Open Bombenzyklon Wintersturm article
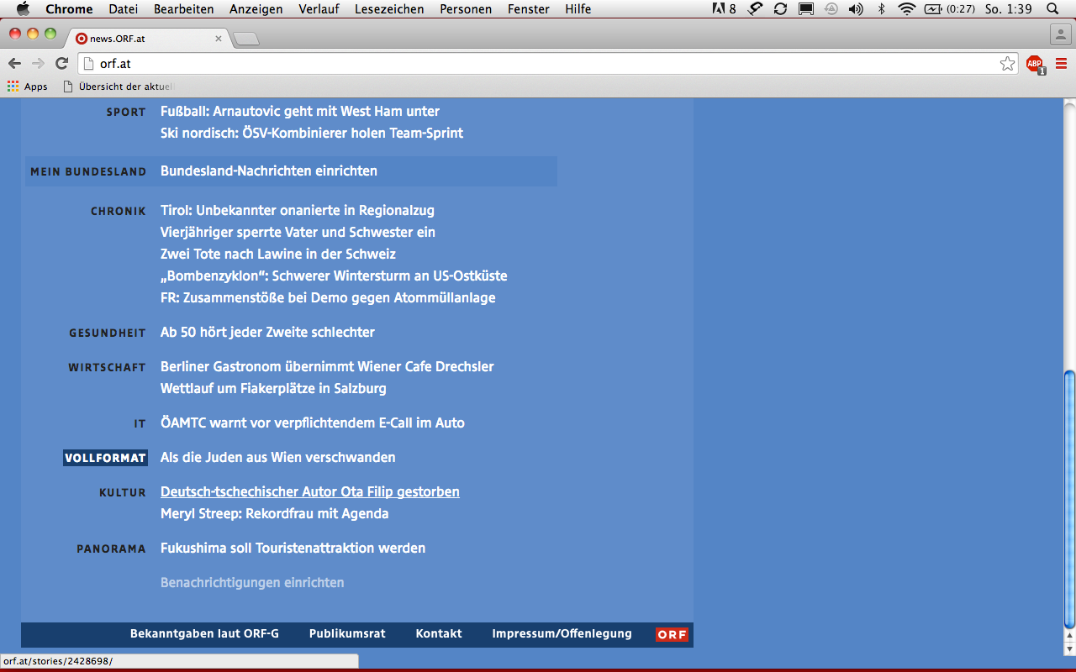The height and width of the screenshot is (672, 1076). [334, 276]
